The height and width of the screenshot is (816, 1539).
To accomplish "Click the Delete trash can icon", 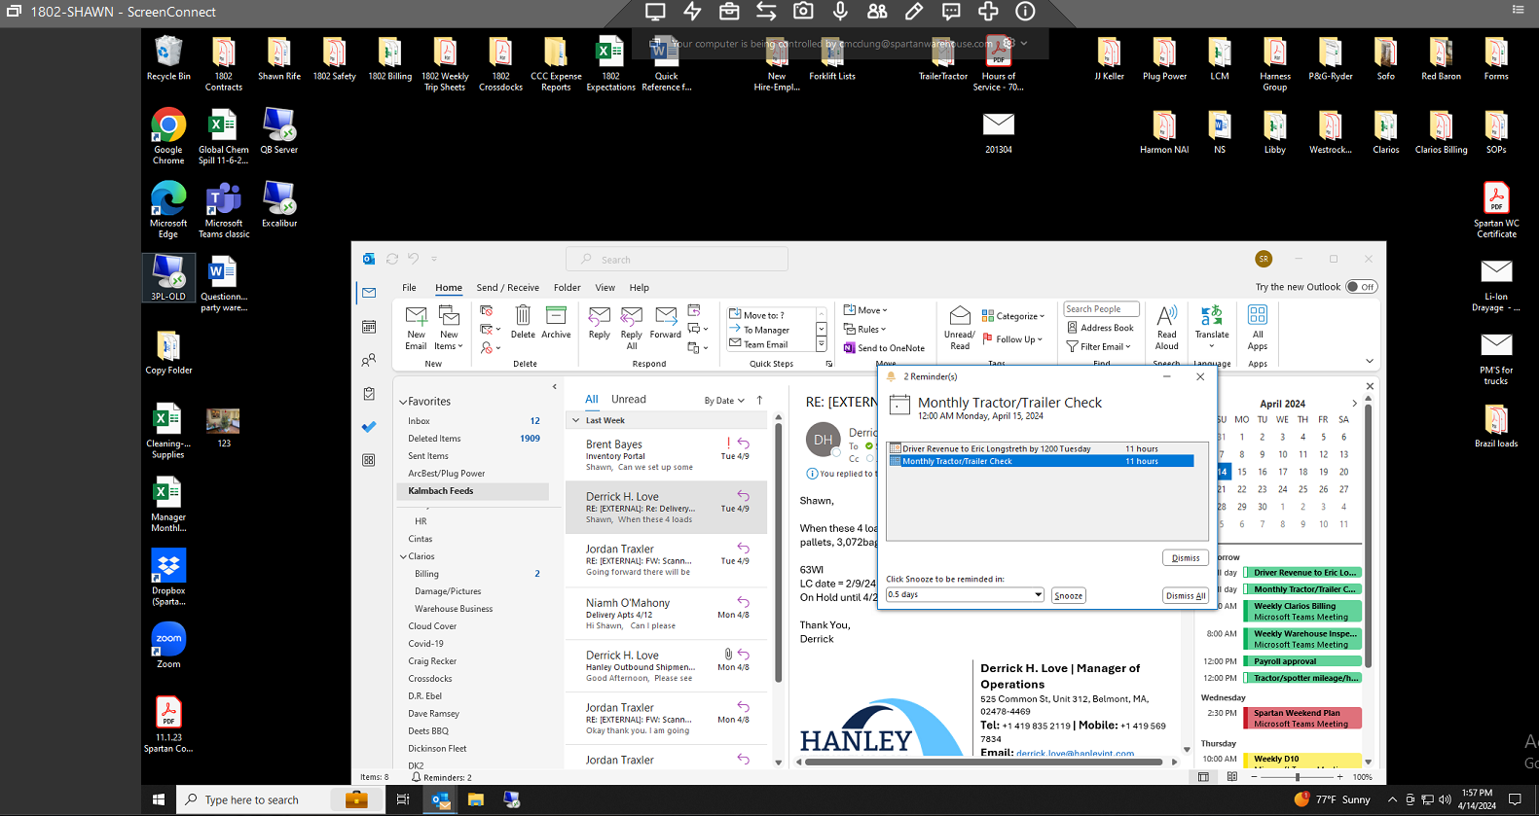I will (x=523, y=322).
